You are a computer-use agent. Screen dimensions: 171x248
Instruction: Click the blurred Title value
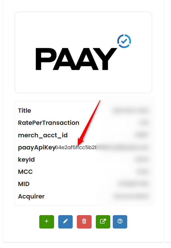(x=131, y=111)
